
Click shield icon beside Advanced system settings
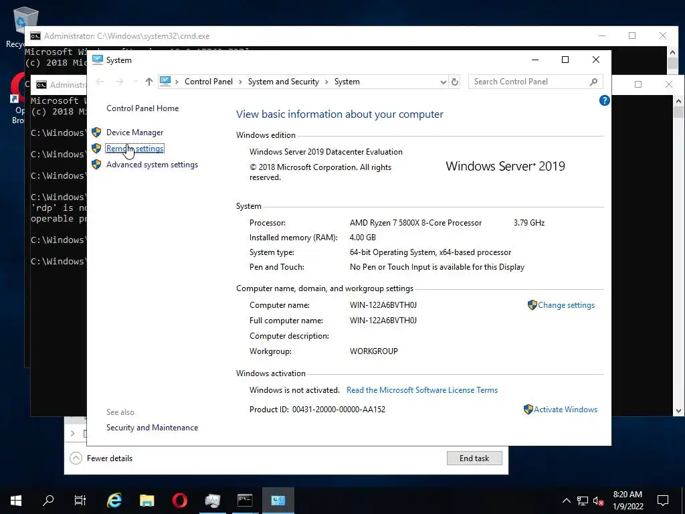tap(96, 165)
